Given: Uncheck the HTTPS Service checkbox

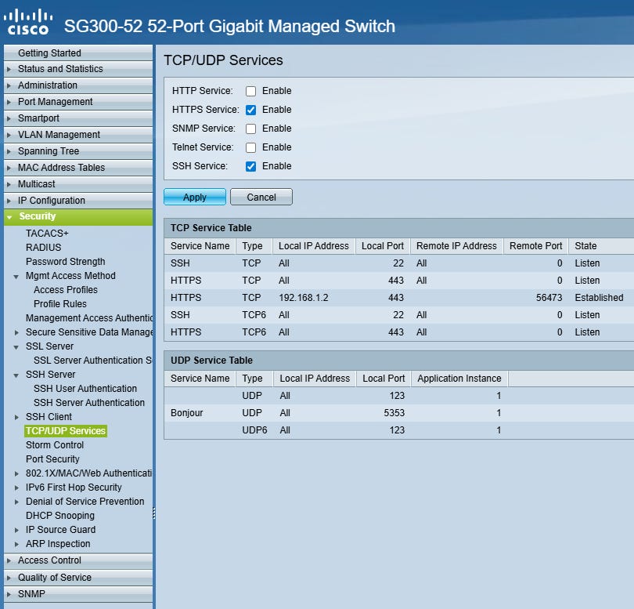Looking at the screenshot, I should (x=250, y=110).
